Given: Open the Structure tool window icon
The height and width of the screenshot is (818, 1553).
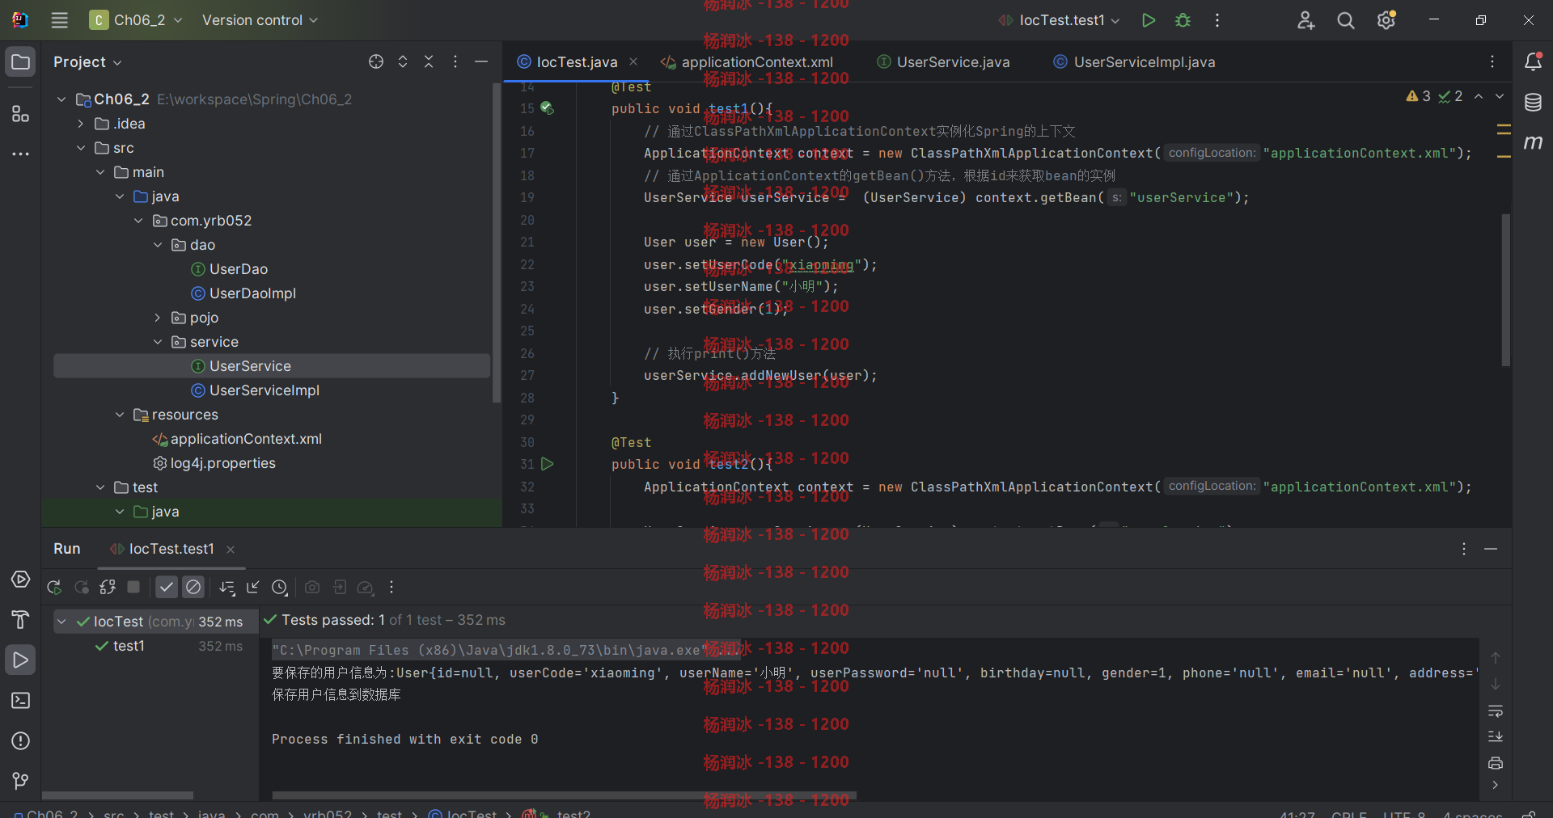Looking at the screenshot, I should [20, 114].
